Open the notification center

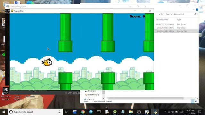point(200,112)
